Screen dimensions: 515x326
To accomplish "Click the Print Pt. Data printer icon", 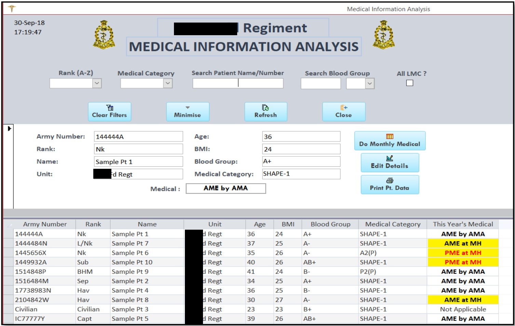I will [x=390, y=180].
